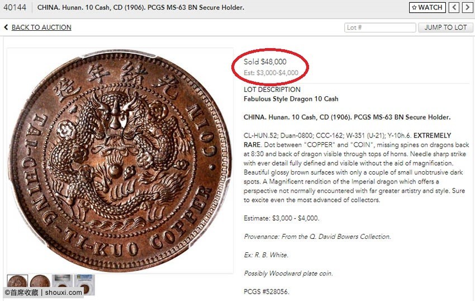Viewport: 475px width, 301px height.
Task: Select the second coin thumbnail
Action: [x=40, y=281]
